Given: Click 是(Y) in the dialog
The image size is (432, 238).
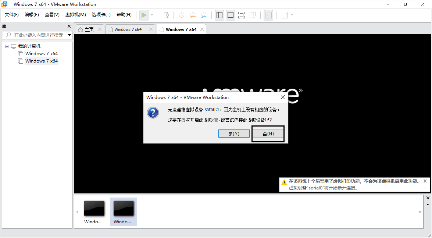Looking at the screenshot, I should tap(234, 134).
